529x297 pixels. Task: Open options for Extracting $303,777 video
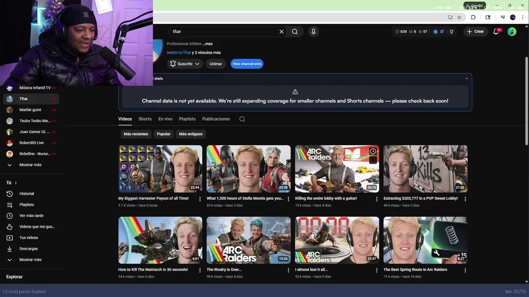(465, 199)
